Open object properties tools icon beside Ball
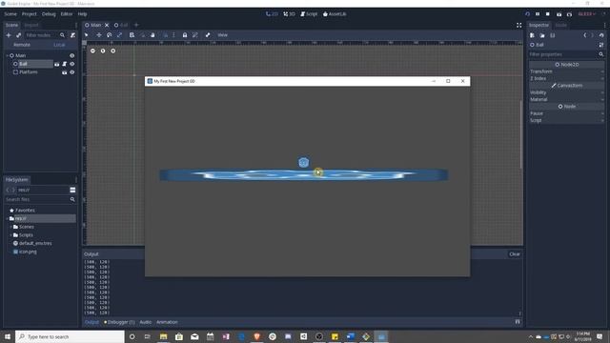The height and width of the screenshot is (343, 610). point(601,45)
